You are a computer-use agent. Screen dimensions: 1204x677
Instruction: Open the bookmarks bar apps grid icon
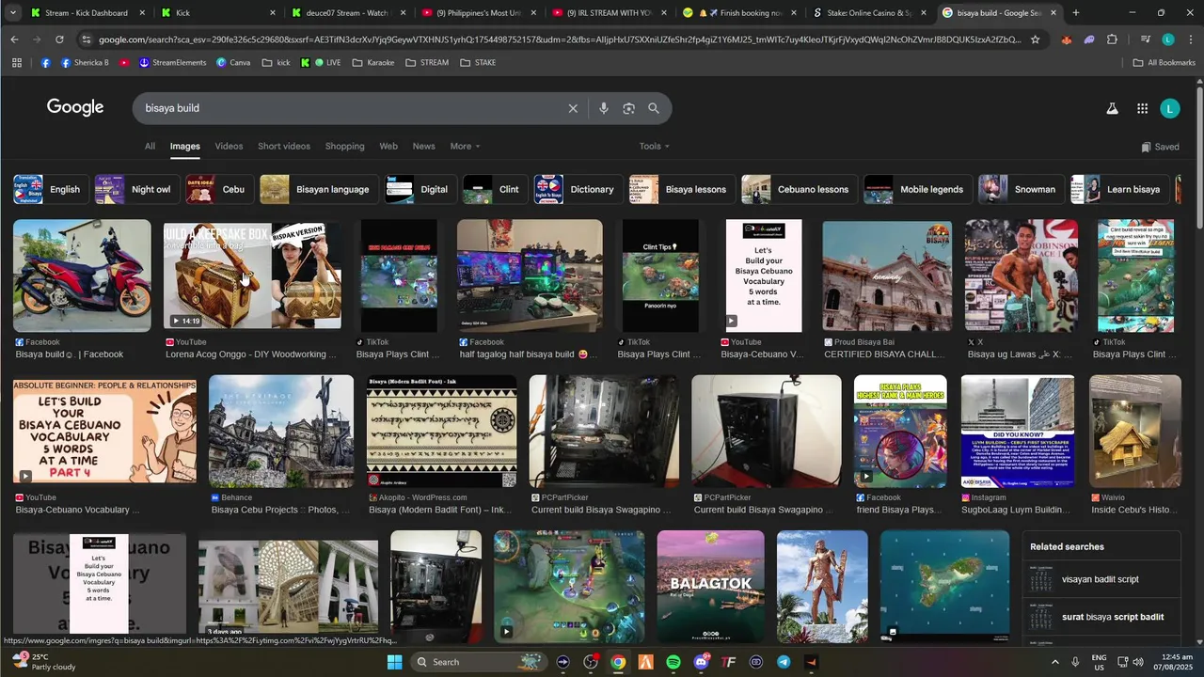coord(17,63)
